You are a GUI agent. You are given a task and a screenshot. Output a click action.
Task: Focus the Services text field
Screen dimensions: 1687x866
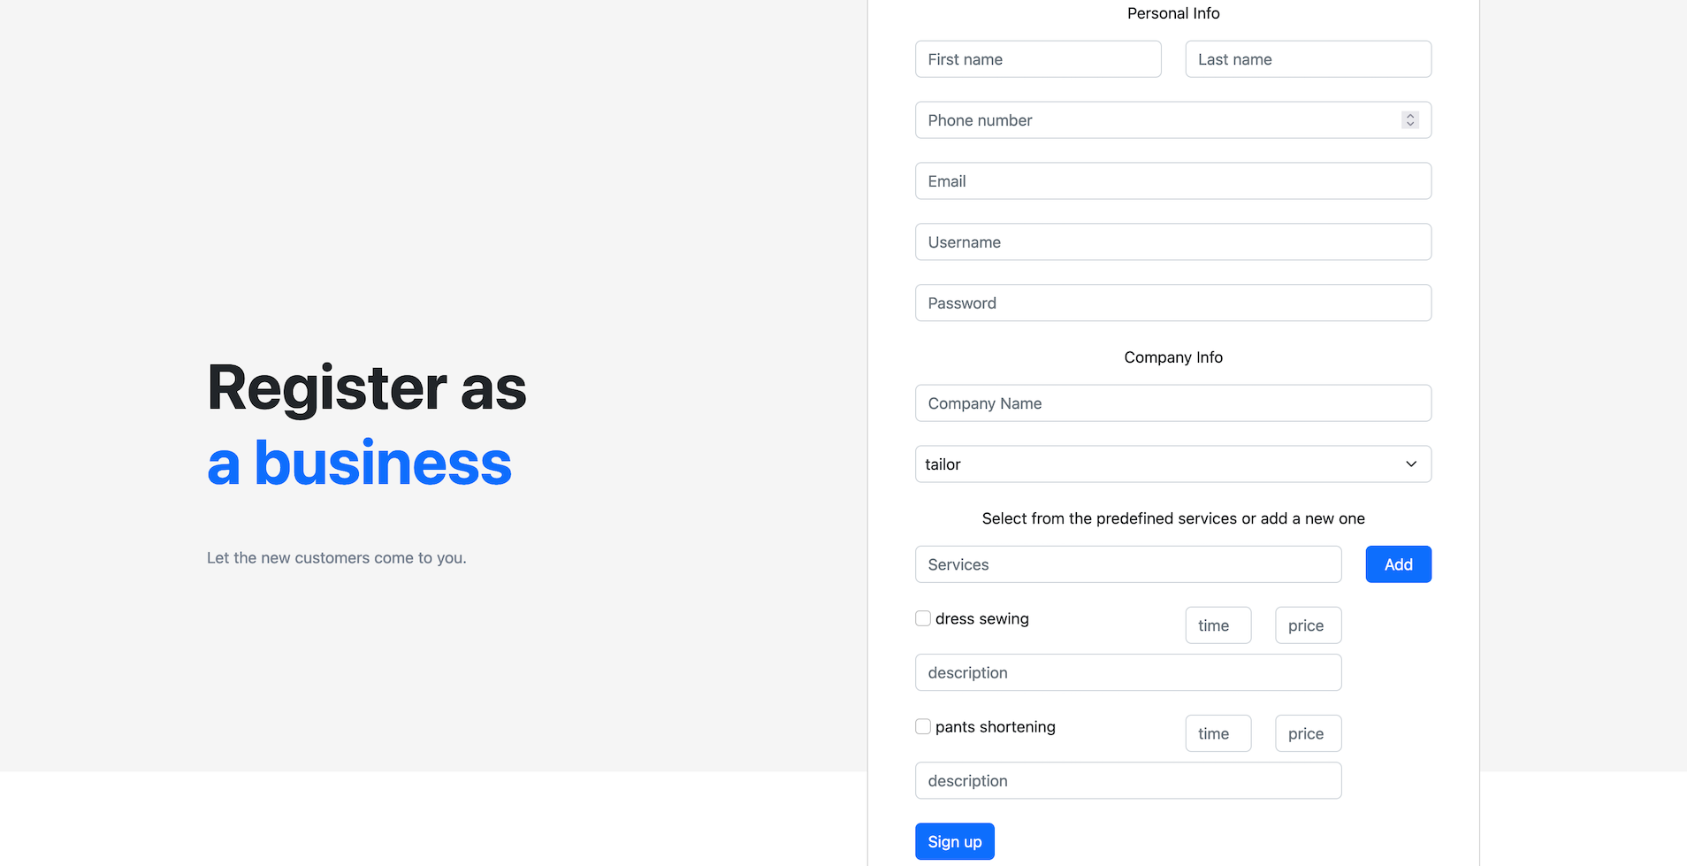click(x=1127, y=564)
